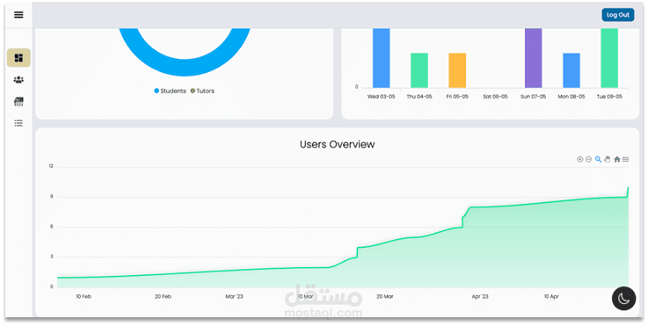Open the list sidebar icon
The width and height of the screenshot is (648, 326).
point(18,123)
